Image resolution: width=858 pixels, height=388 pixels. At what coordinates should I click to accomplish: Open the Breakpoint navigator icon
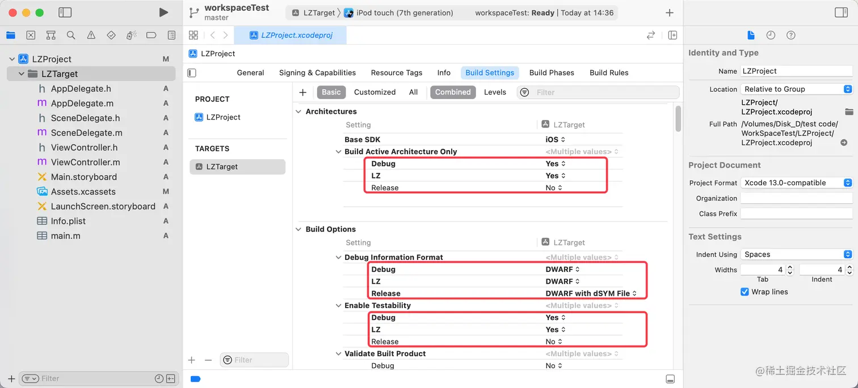151,35
